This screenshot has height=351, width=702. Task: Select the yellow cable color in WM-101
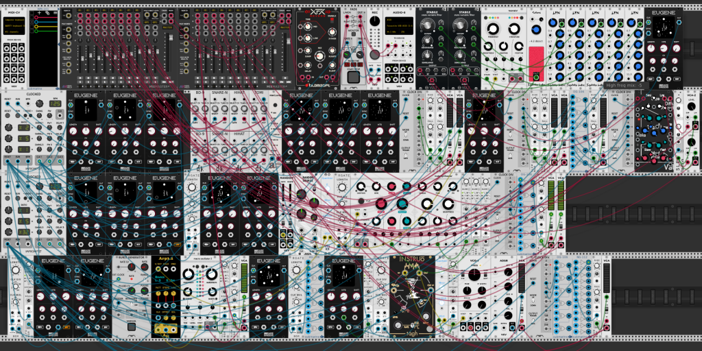click(x=46, y=27)
